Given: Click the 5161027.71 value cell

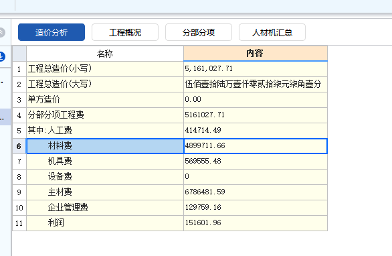Looking at the screenshot, I should pos(256,115).
